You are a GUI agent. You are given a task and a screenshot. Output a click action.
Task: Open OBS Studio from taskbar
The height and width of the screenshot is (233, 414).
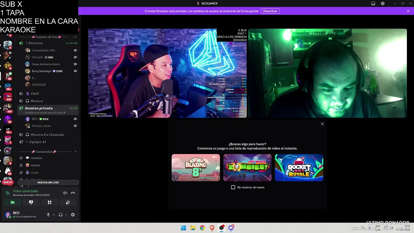tap(221, 228)
